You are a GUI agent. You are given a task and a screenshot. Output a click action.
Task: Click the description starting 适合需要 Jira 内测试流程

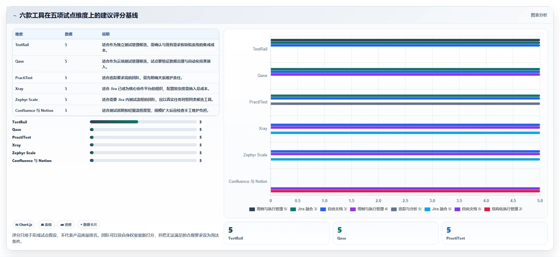click(x=158, y=100)
